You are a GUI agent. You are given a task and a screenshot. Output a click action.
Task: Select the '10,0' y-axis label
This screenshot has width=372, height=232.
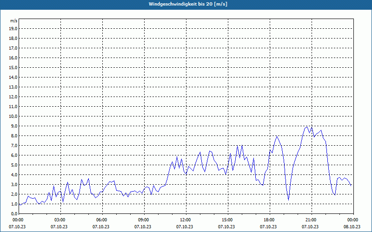13,116
